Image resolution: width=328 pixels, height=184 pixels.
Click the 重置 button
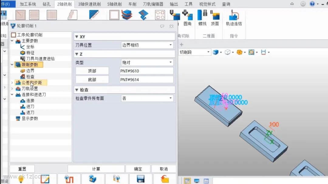[x=22, y=169]
